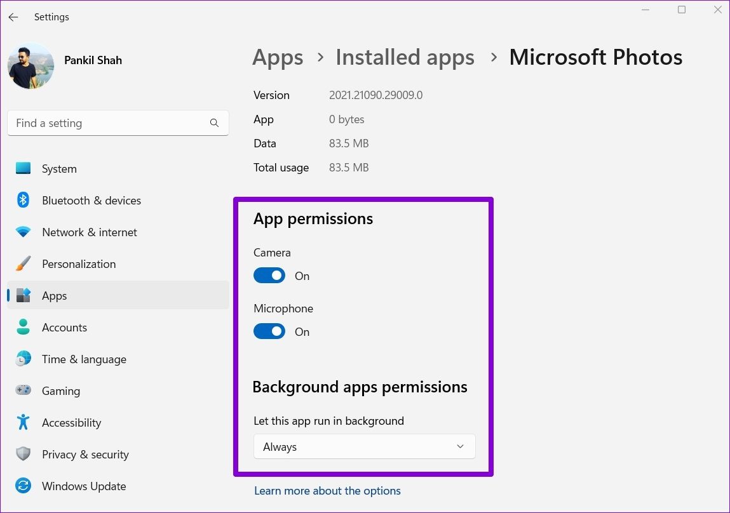Toggle the Camera switch back on
This screenshot has width=730, height=513.
click(269, 275)
